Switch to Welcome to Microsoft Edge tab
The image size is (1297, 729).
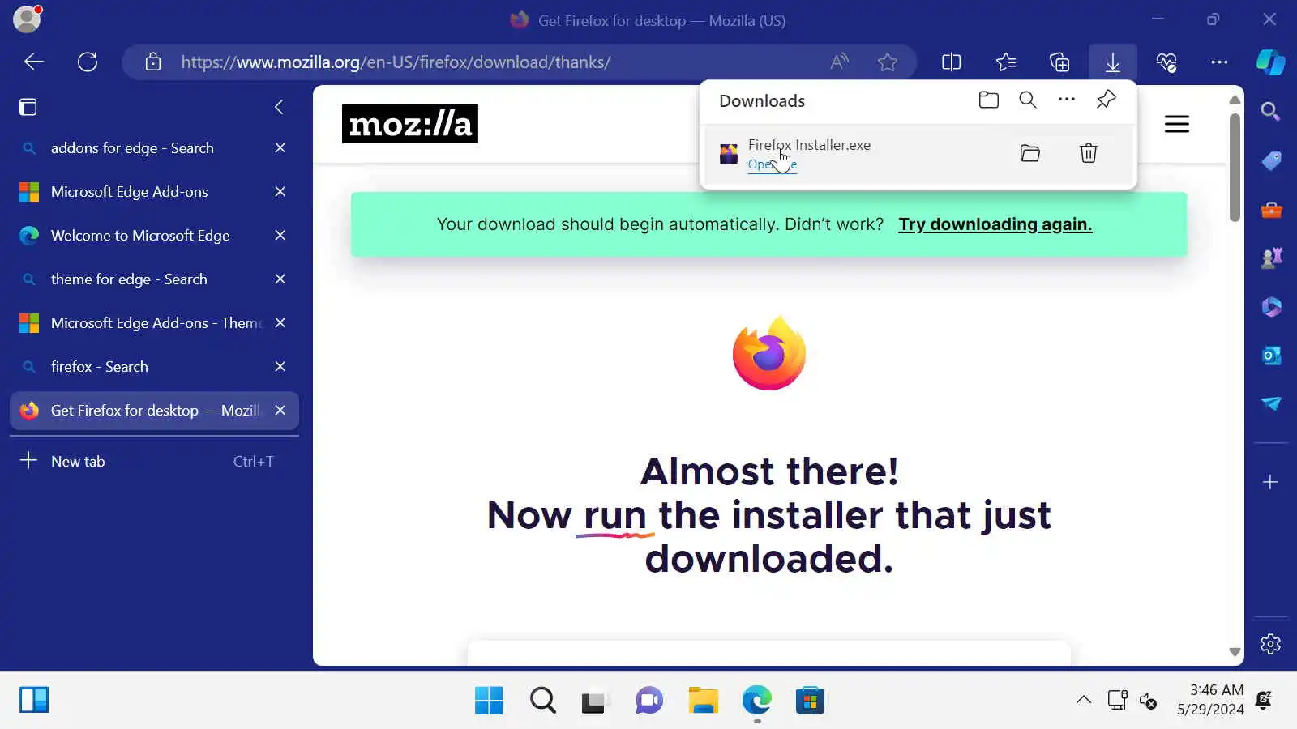[154, 236]
